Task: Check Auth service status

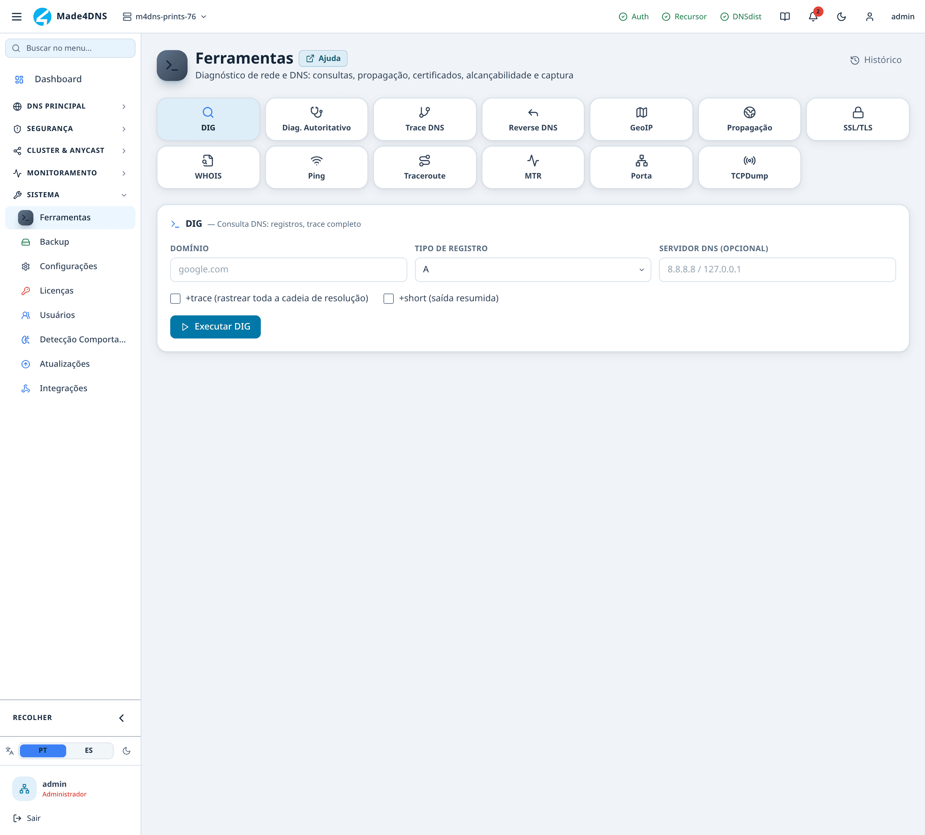Action: pos(634,16)
